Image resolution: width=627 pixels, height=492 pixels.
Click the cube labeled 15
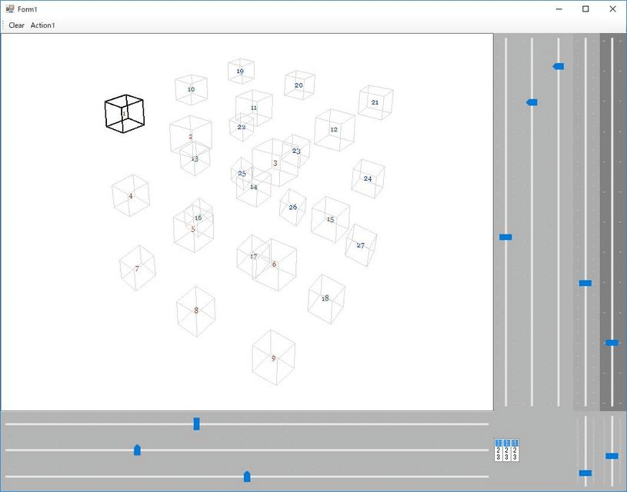point(330,219)
